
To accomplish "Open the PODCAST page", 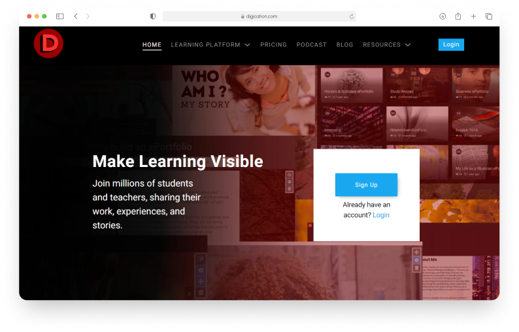I will click(x=312, y=44).
